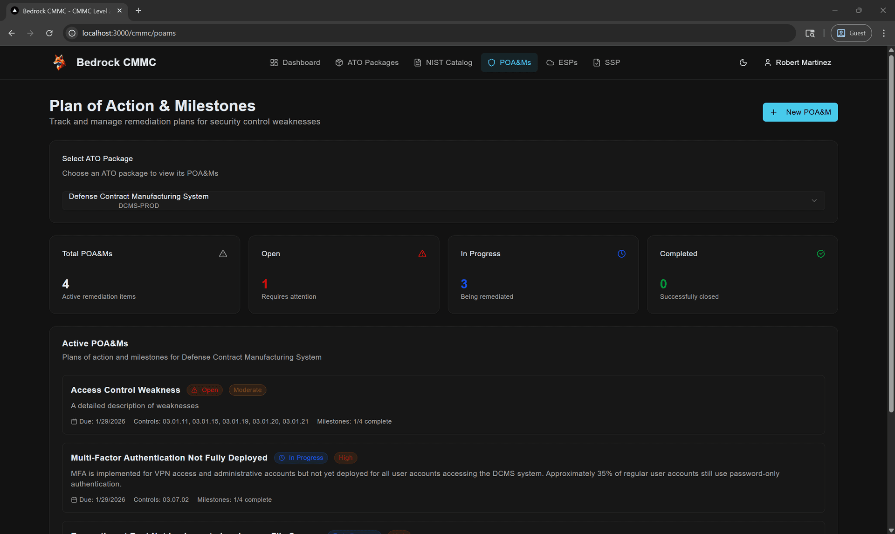
Task: Click the warning triangle in Open card
Action: coord(422,253)
